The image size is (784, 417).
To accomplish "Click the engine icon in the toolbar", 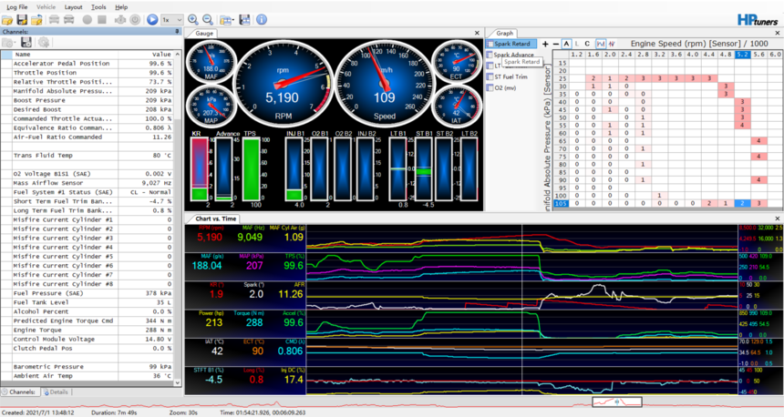I will (x=120, y=20).
